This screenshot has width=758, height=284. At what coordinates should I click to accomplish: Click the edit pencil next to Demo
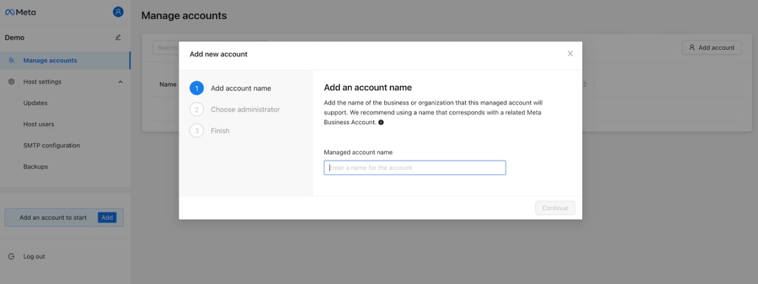118,37
